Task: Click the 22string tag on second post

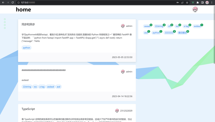Action: (x=27, y=87)
